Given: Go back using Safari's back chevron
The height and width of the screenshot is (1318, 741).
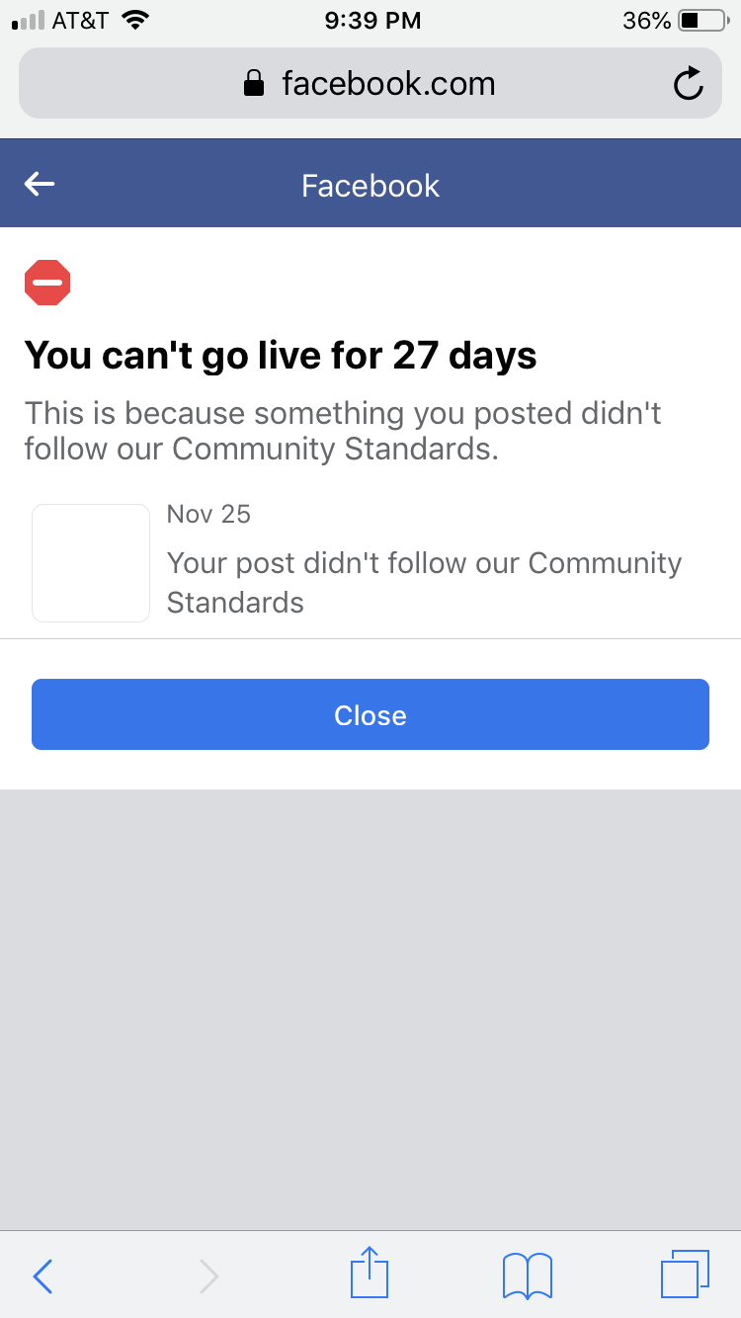Looking at the screenshot, I should pyautogui.click(x=42, y=1276).
